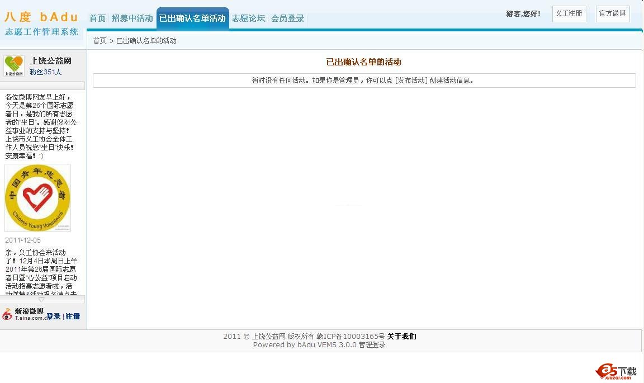Click the 新浪微博 logo icon
The height and width of the screenshot is (383, 644).
(7, 315)
